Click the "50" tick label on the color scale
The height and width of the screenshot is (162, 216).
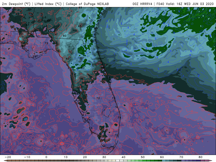[x=143, y=157]
